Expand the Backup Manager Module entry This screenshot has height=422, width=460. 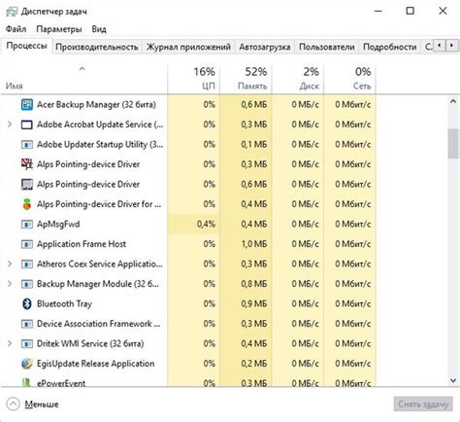[10, 284]
